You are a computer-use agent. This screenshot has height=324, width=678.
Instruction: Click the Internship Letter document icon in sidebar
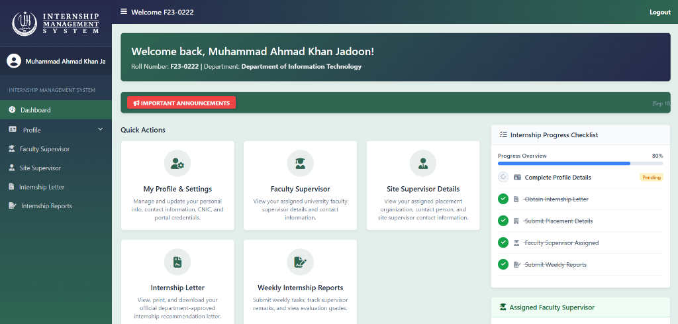click(x=11, y=187)
